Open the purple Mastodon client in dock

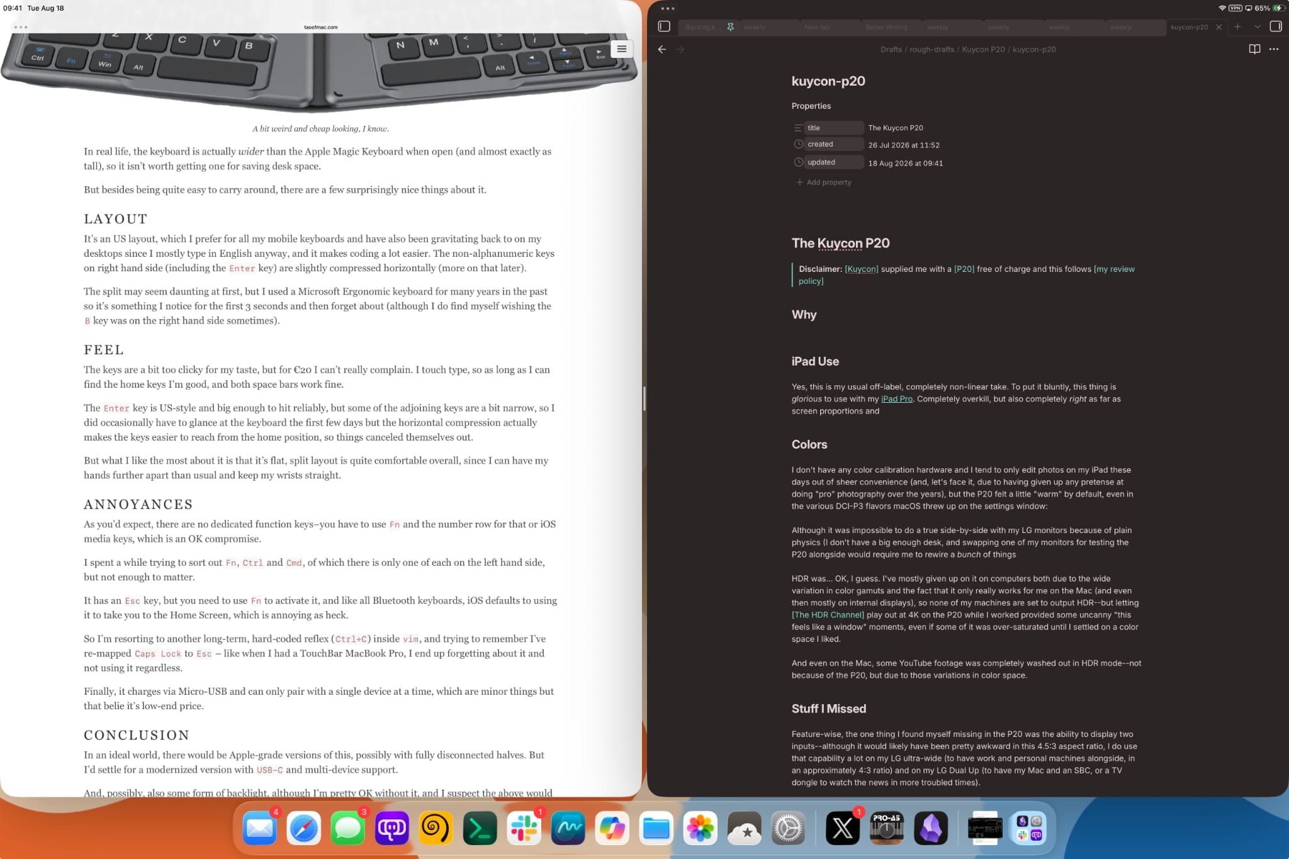[392, 828]
